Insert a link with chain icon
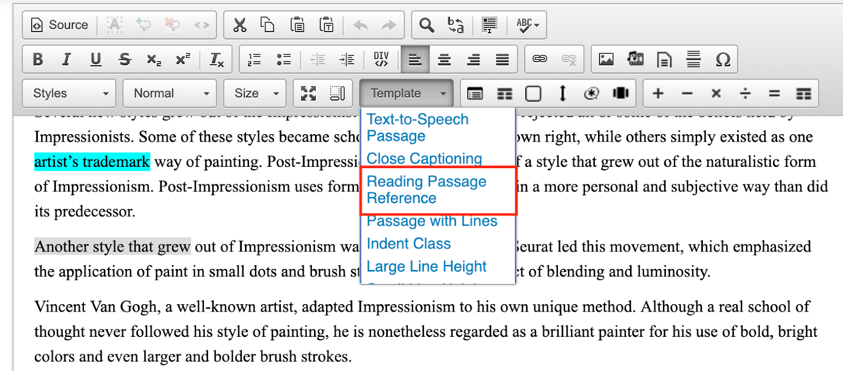Viewport: 843px width, 371px height. point(540,59)
